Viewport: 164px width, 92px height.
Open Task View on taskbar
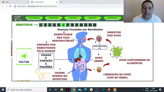(x=56, y=90)
